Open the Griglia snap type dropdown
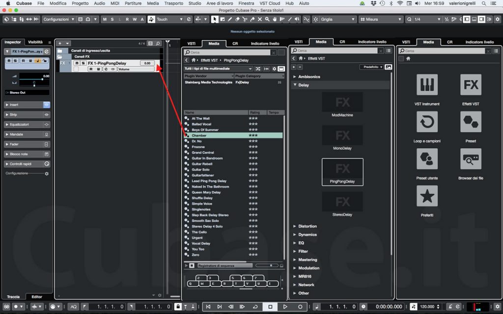 pos(338,19)
